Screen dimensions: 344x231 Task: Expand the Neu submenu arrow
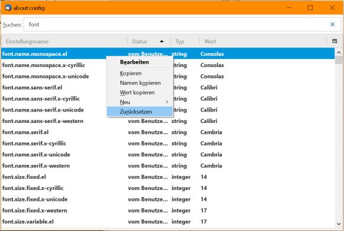[167, 102]
